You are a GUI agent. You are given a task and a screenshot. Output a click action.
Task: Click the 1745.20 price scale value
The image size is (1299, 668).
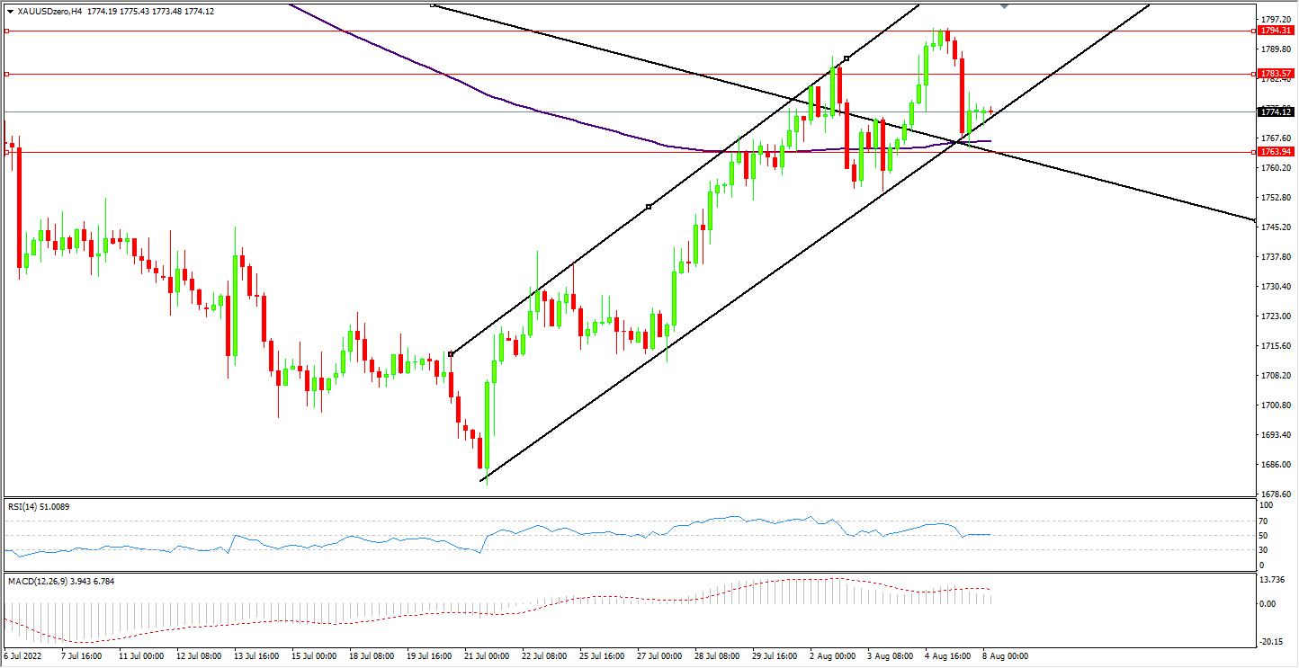point(1277,227)
